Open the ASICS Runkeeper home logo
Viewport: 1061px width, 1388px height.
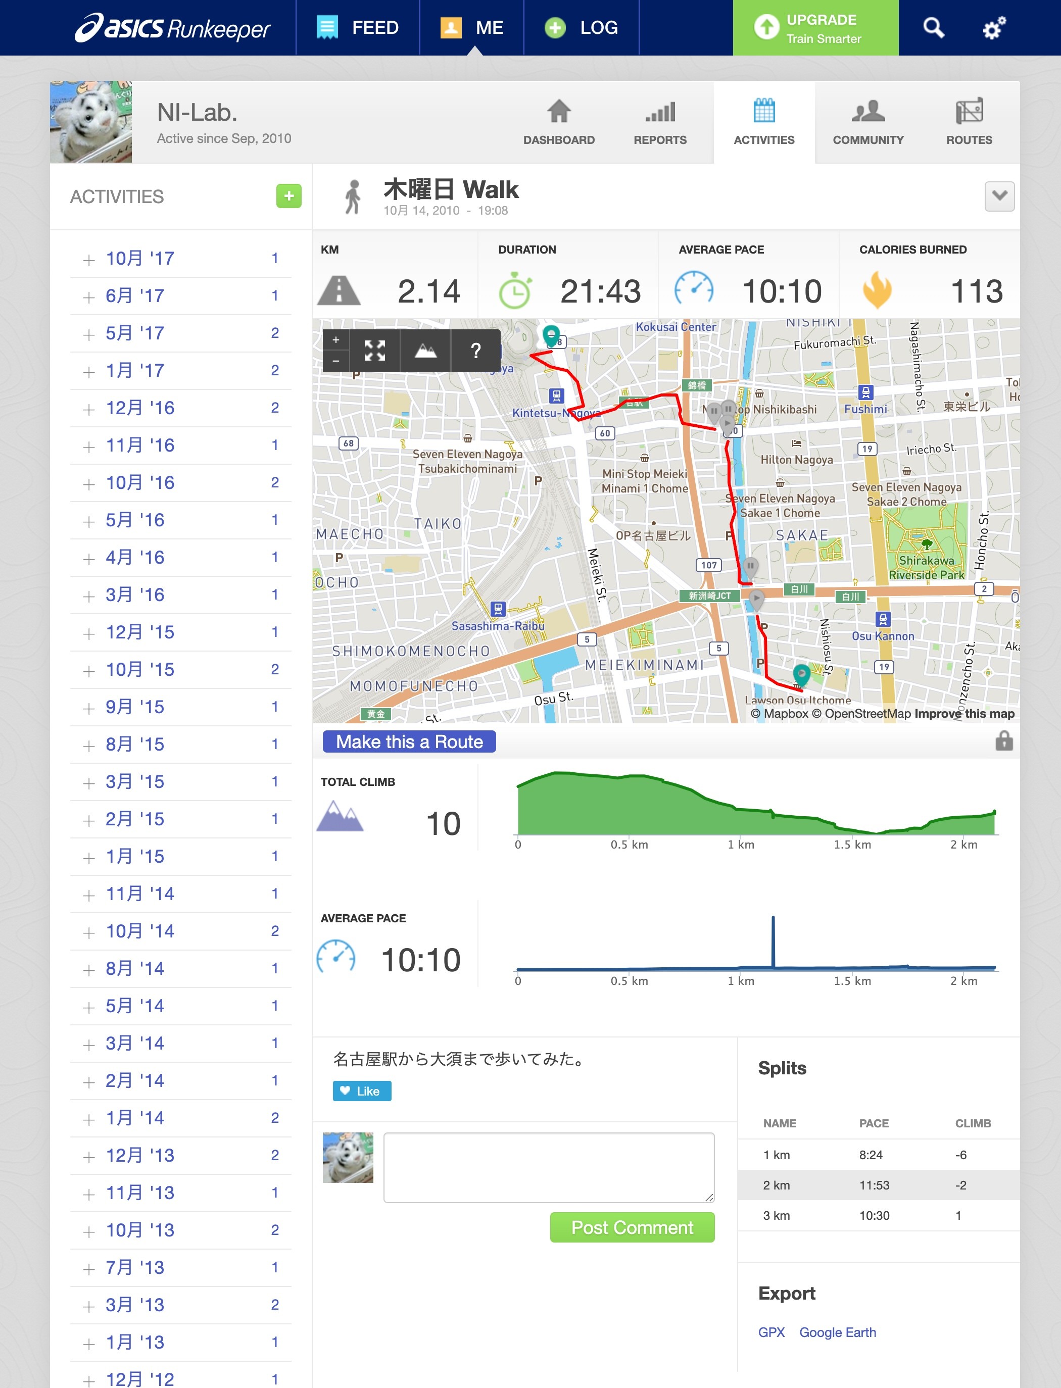(172, 28)
